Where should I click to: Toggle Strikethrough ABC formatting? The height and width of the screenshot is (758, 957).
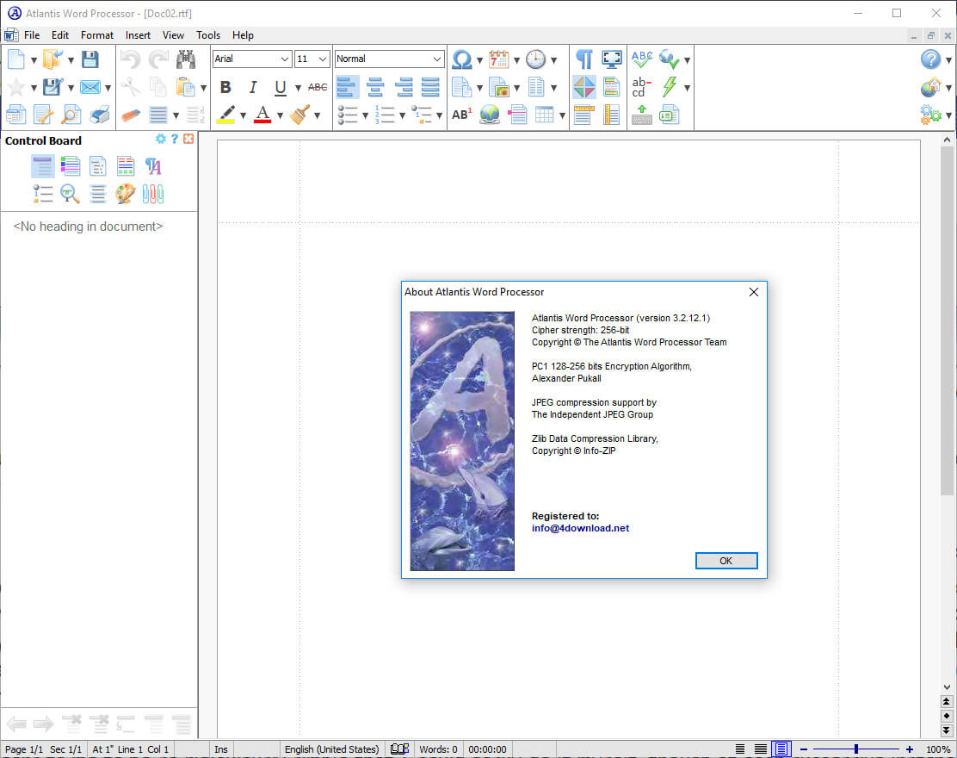[x=318, y=87]
